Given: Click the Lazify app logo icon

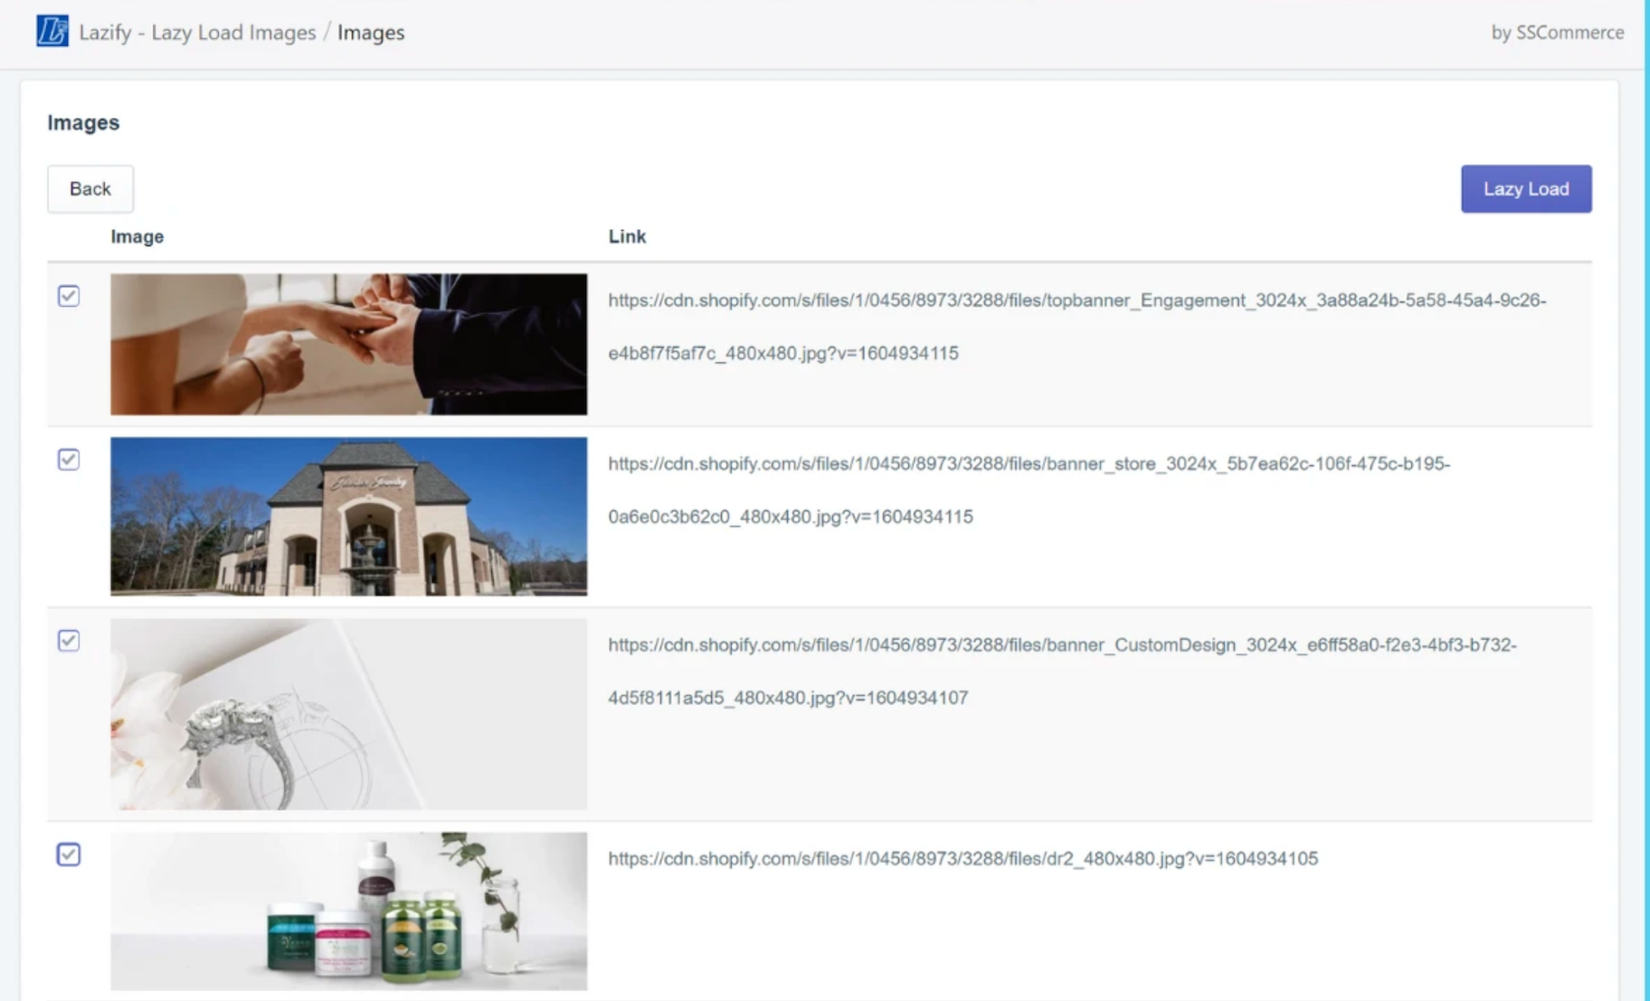Looking at the screenshot, I should (52, 31).
